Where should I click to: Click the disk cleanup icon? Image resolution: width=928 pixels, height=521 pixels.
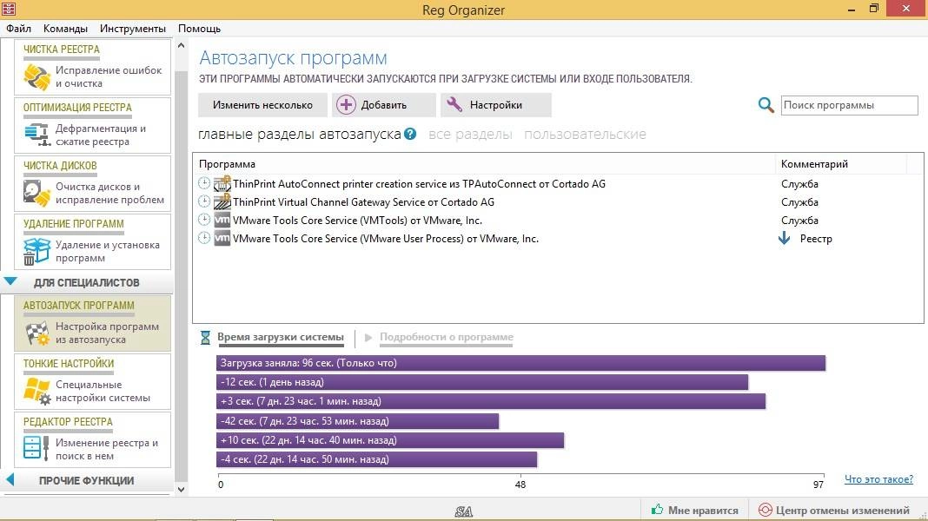36,194
